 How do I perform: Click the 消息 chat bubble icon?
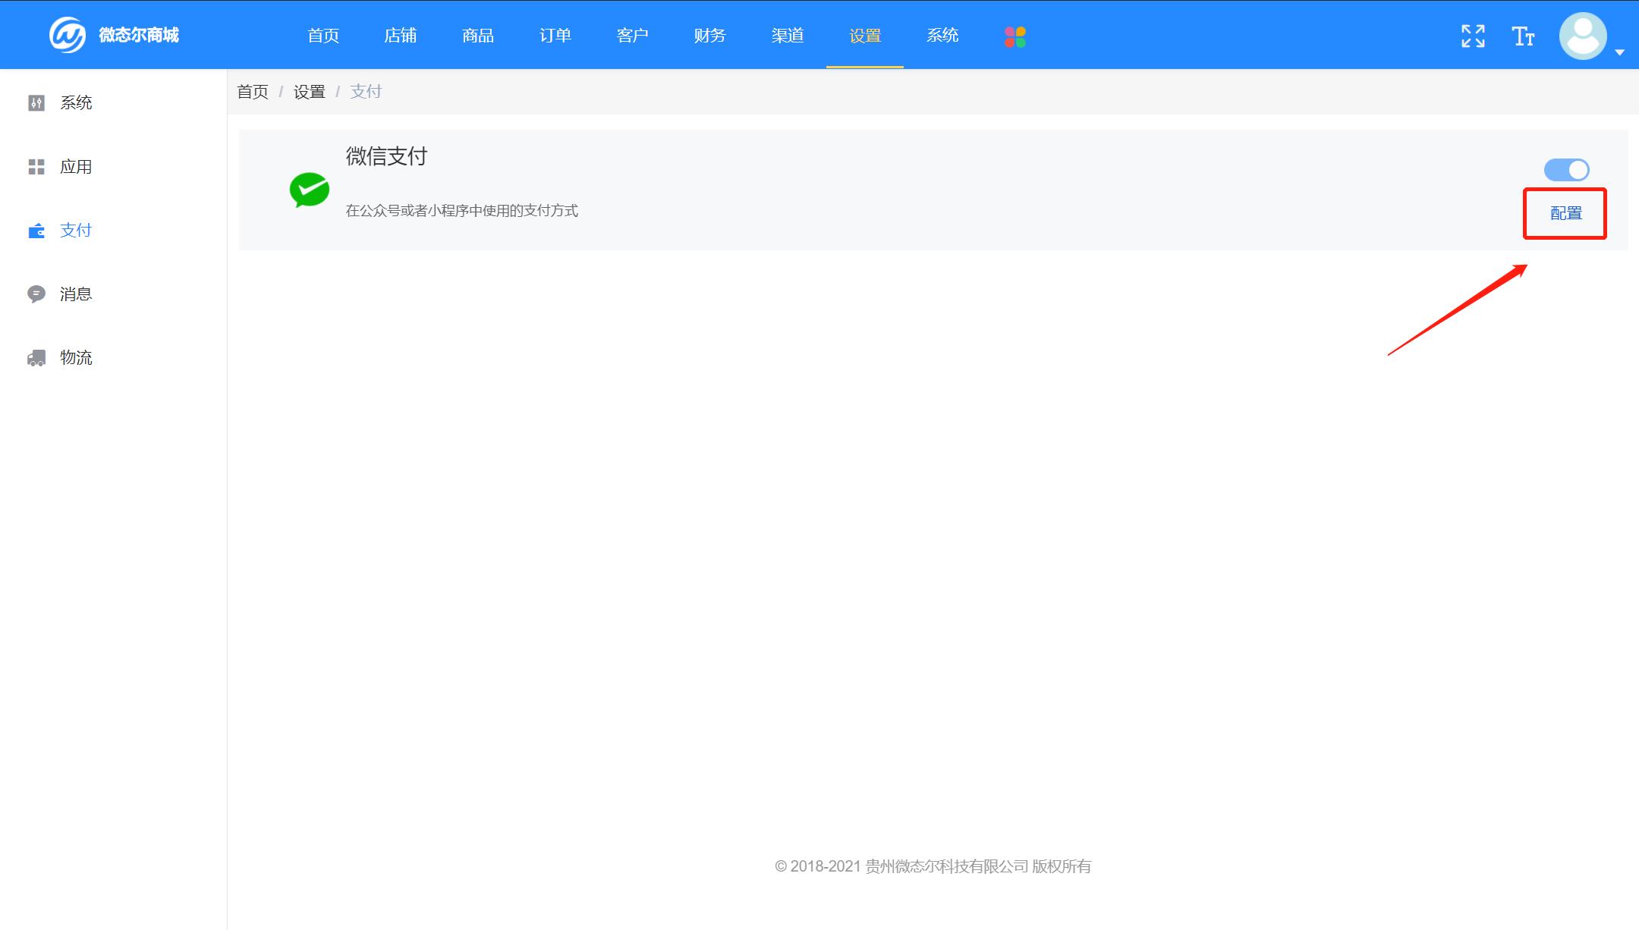[36, 294]
